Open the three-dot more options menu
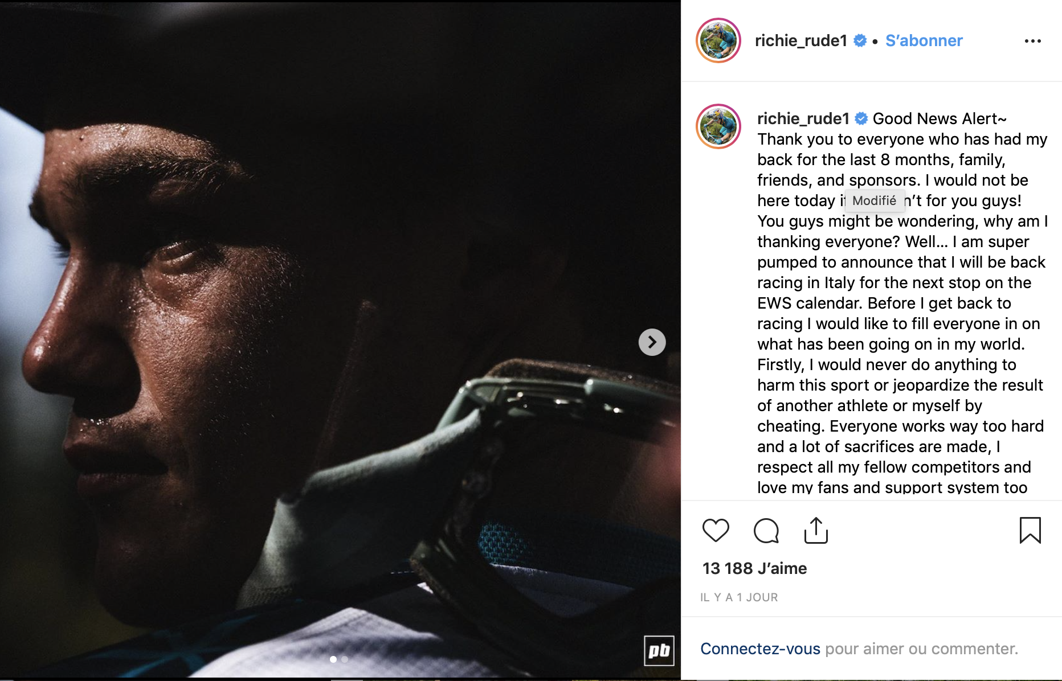This screenshot has height=681, width=1062. (x=1032, y=41)
